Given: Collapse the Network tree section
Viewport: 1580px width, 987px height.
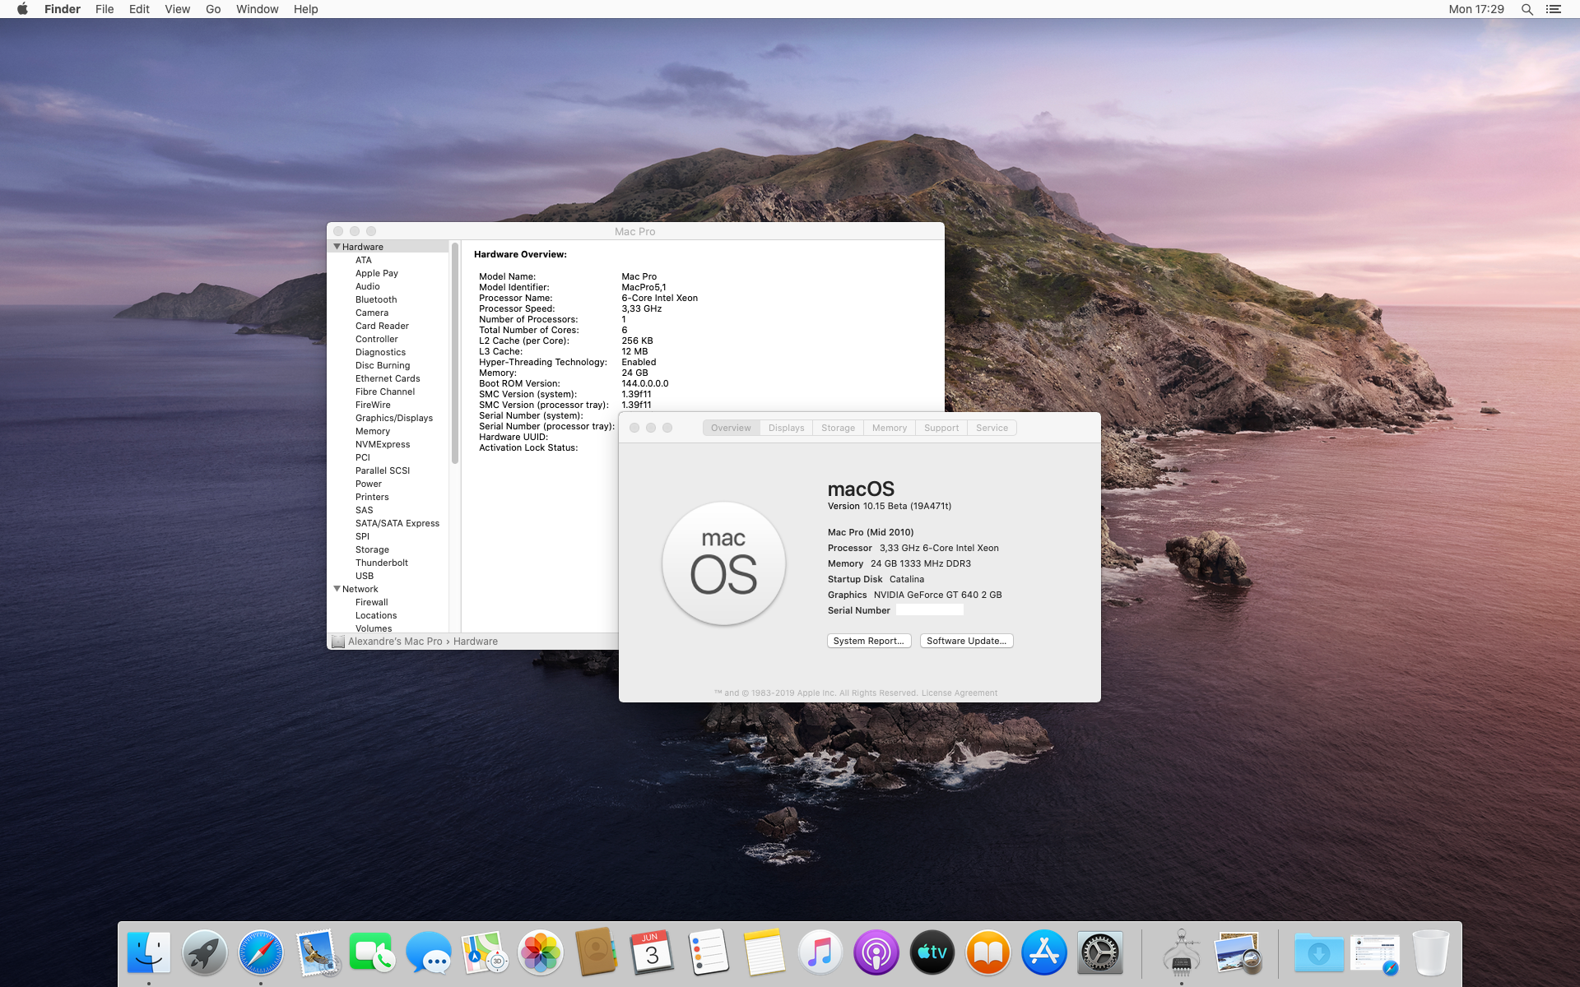Looking at the screenshot, I should [337, 589].
